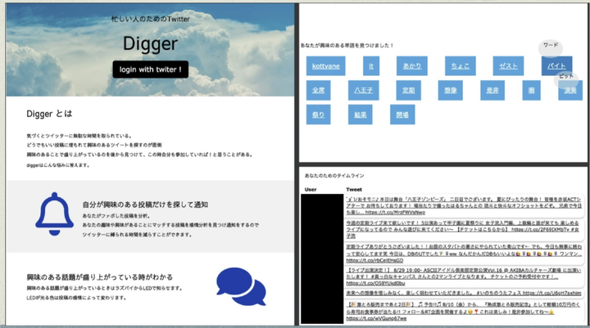Select the highlighted 'バイト' word tag
Image resolution: width=590 pixels, height=328 pixels.
tap(557, 66)
